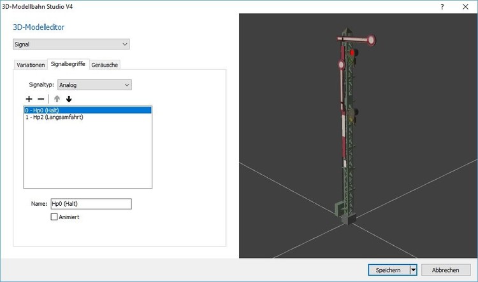Click the minus icon to remove signal aspect
The width and height of the screenshot is (478, 282).
coord(41,99)
